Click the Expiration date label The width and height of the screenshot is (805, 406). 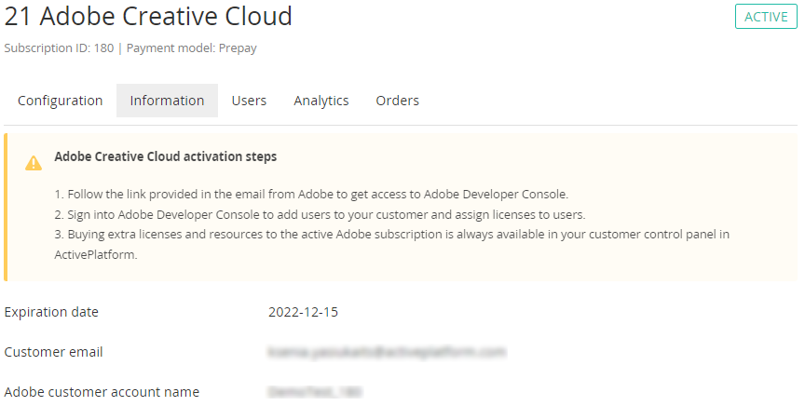pyautogui.click(x=51, y=312)
